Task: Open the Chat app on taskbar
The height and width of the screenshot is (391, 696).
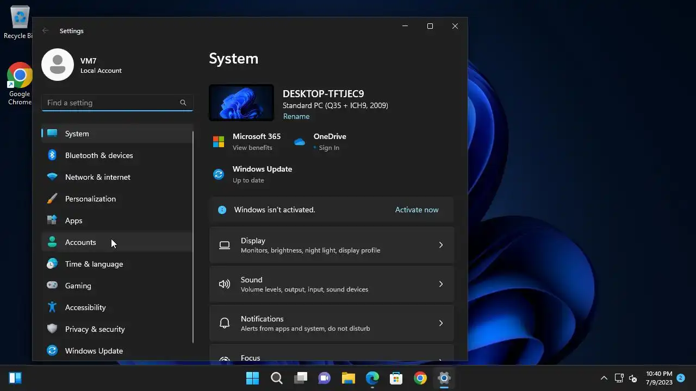Action: [325, 378]
